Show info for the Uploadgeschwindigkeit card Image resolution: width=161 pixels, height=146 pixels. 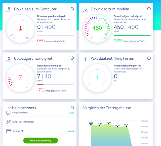(x=72, y=58)
